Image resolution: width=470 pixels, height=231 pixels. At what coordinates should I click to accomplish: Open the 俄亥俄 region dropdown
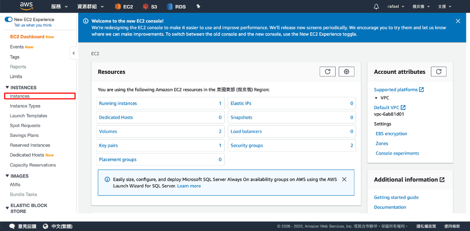[x=421, y=7]
